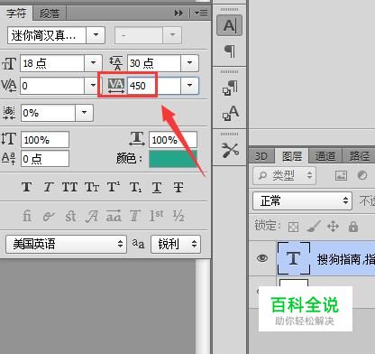The image size is (375, 354).
Task: Select the 搜狗指南 layer name
Action: pyautogui.click(x=346, y=259)
